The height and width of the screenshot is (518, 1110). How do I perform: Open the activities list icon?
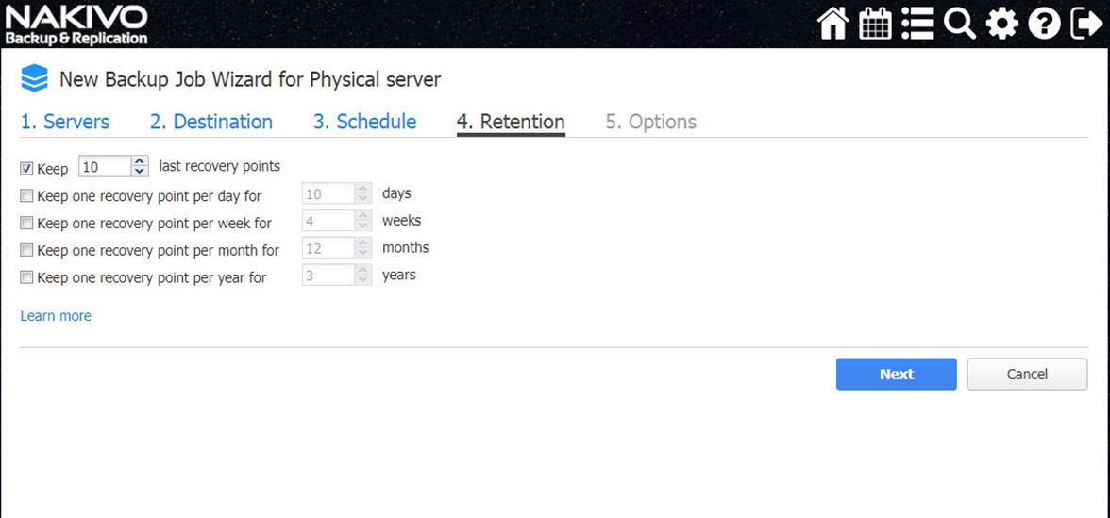pyautogui.click(x=917, y=25)
